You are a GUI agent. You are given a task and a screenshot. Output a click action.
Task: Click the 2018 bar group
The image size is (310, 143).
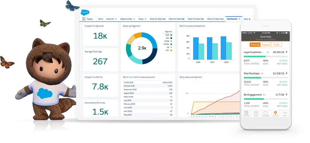[x=226, y=48]
